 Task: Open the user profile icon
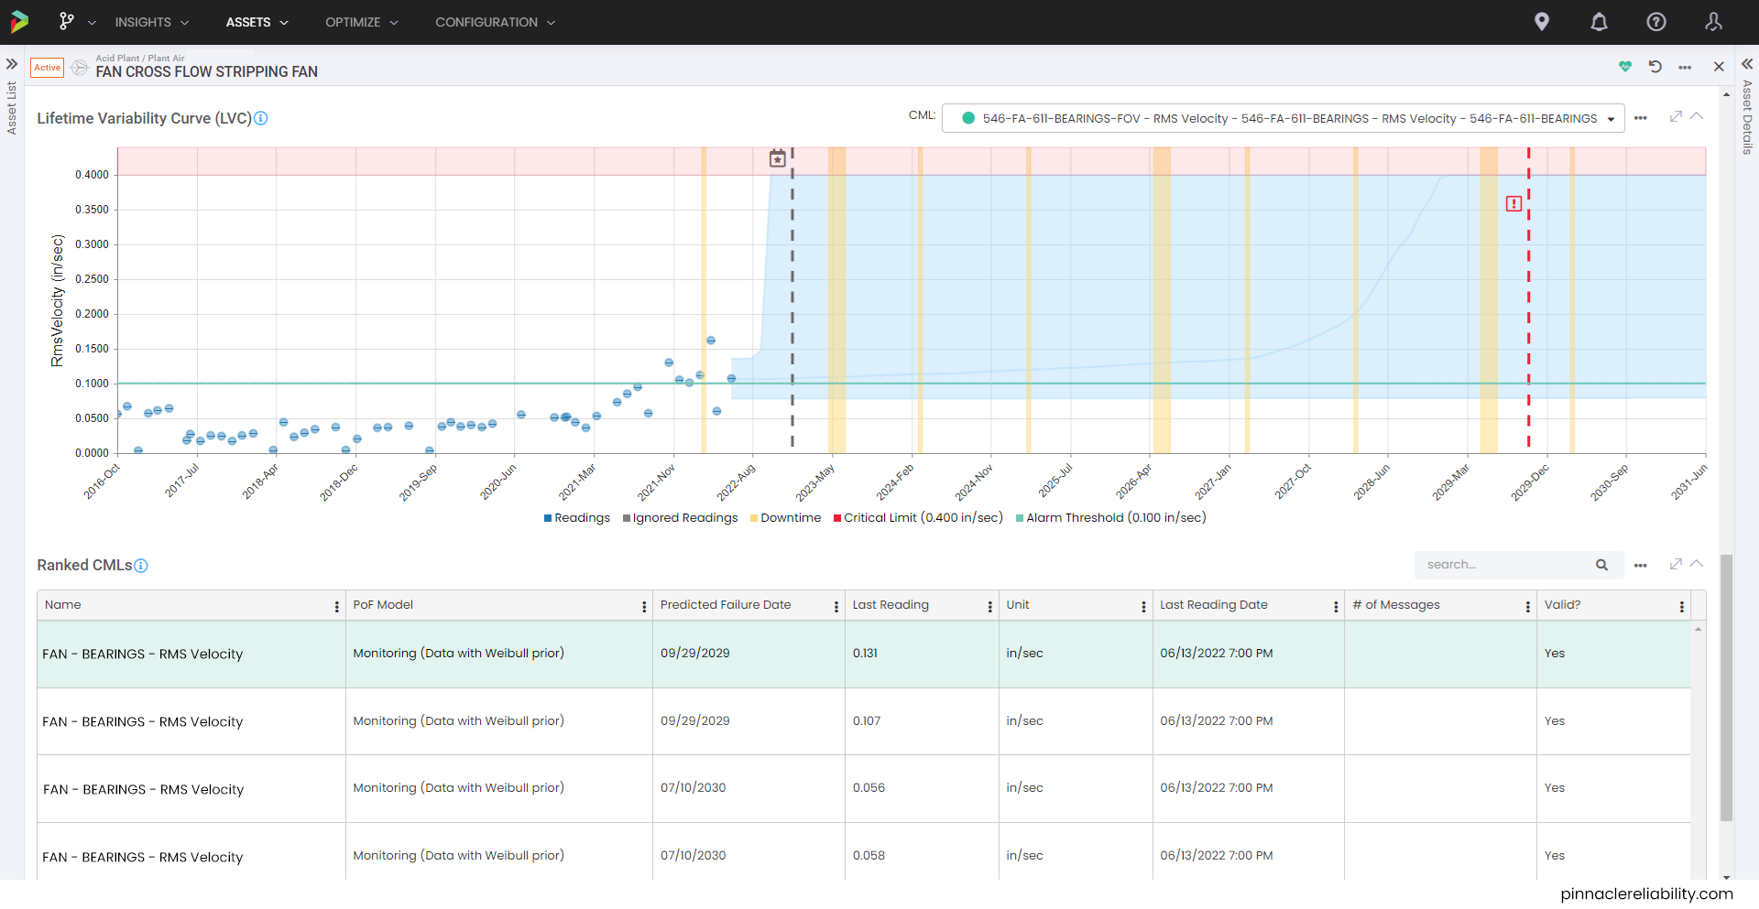[1714, 21]
